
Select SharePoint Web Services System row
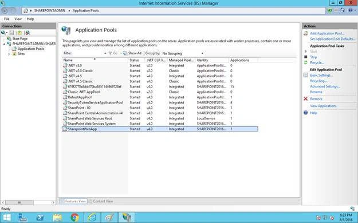pyautogui.click(x=160, y=124)
